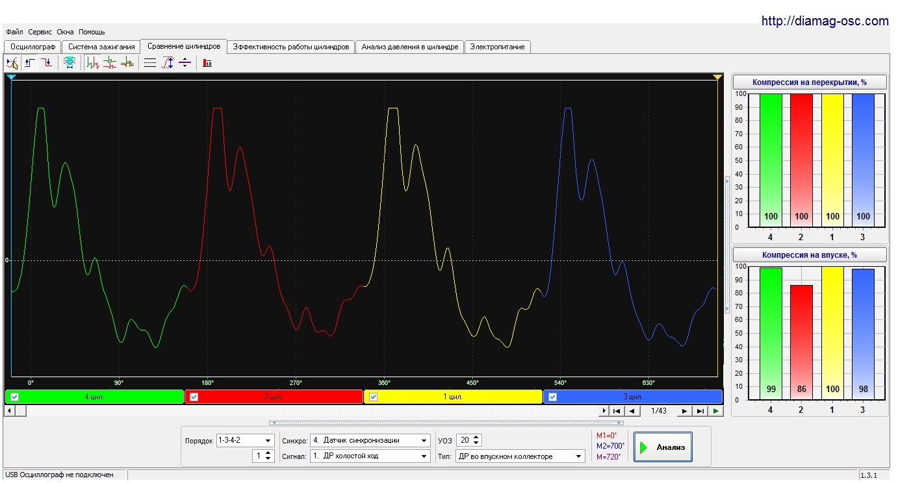The image size is (898, 483).
Task: Click the Анализ button
Action: [663, 447]
